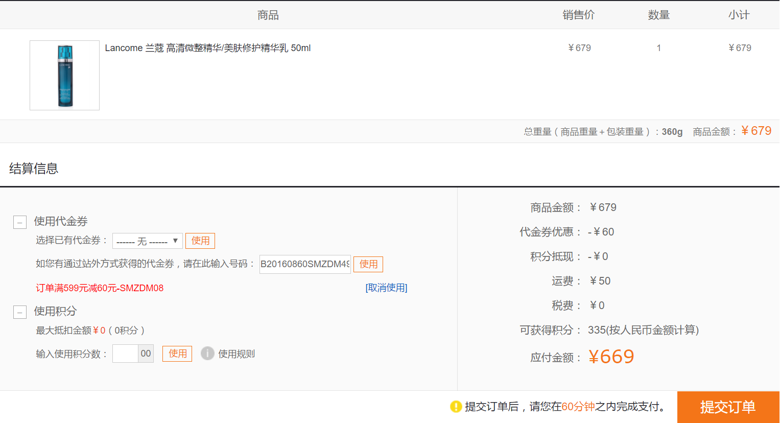This screenshot has height=423, width=780.
Task: Cancel the voucher via 取消使用
Action: pos(386,288)
